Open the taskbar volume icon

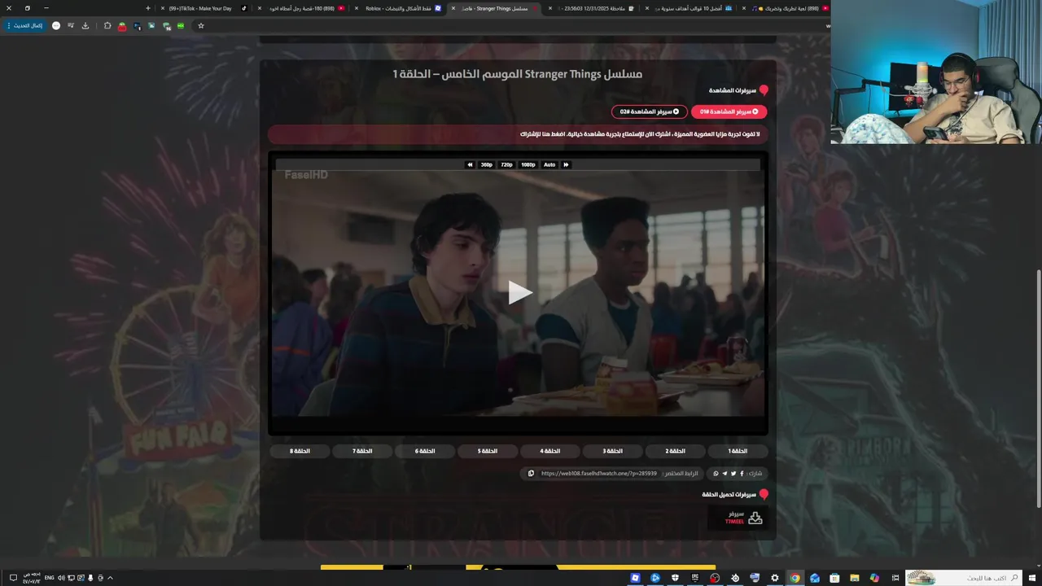click(61, 578)
